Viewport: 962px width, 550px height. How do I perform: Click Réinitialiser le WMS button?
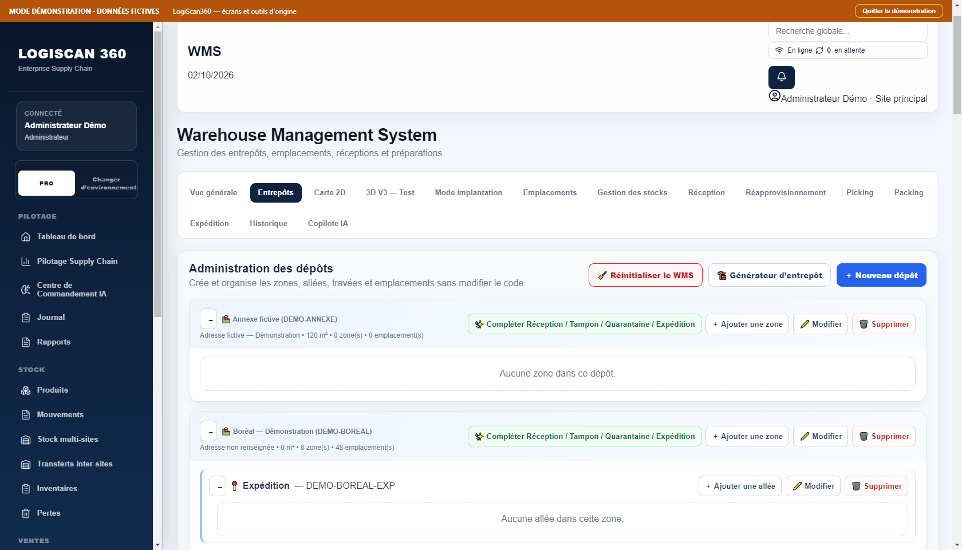(x=645, y=275)
